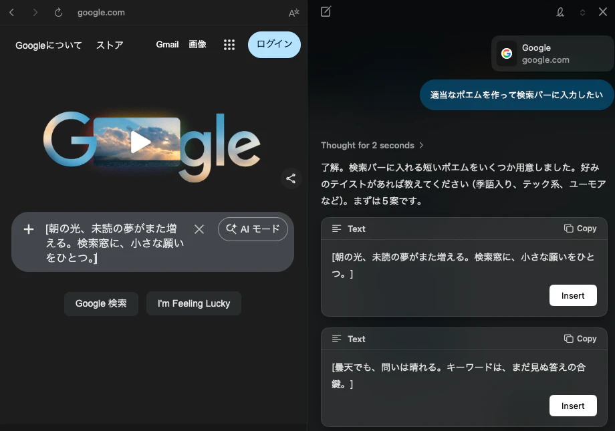The width and height of the screenshot is (615, 431).
Task: Click the text-lines icon of the first Text card
Action: point(336,229)
